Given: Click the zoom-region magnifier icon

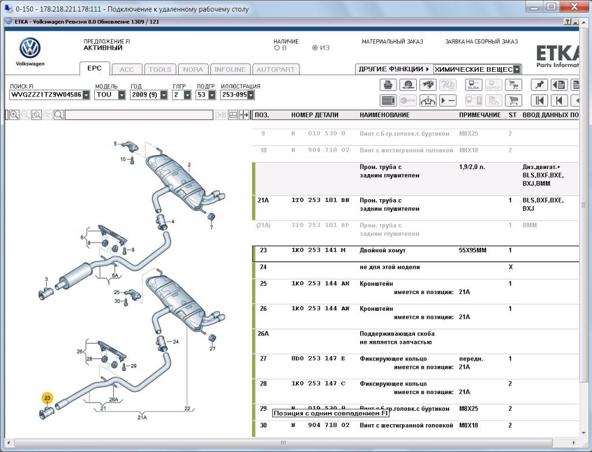Looking at the screenshot, I should pos(36,115).
